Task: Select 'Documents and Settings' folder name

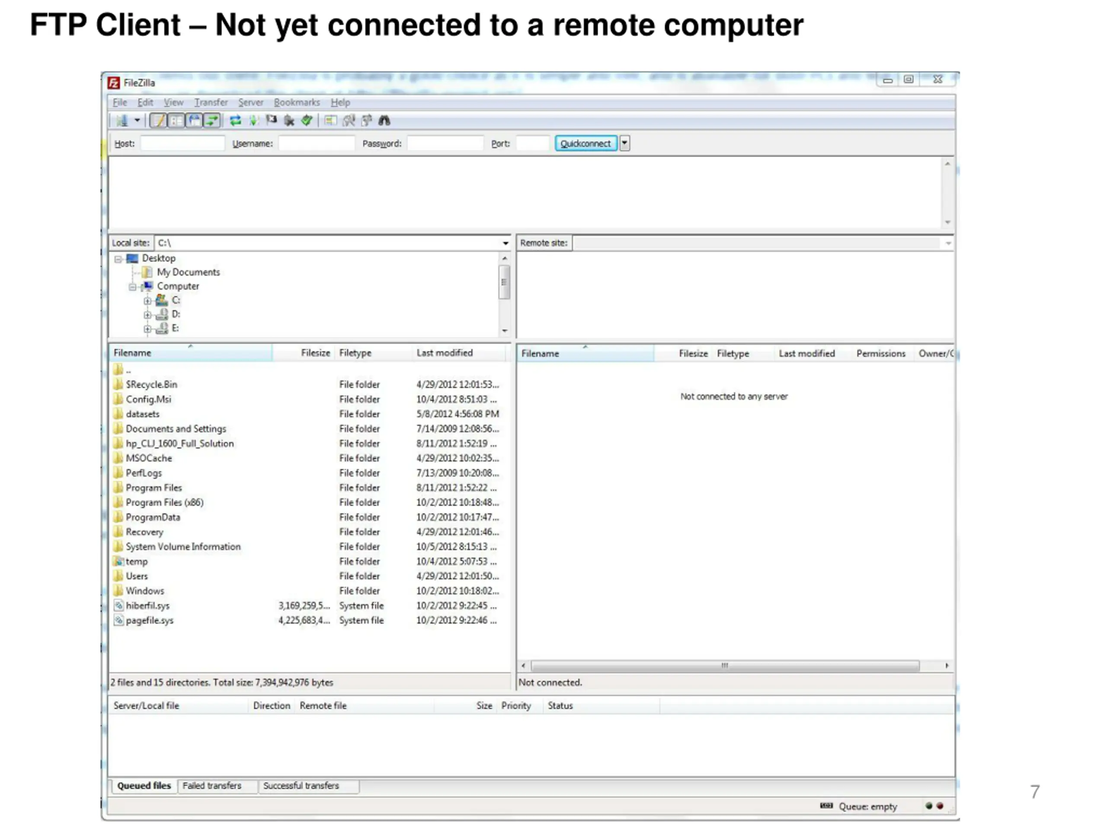Action: click(176, 429)
